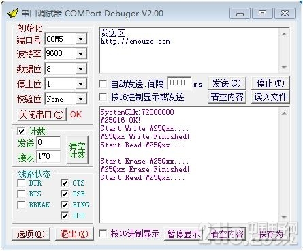
Task: Click the "SystemClk:72000000" line
Action: [138, 112]
